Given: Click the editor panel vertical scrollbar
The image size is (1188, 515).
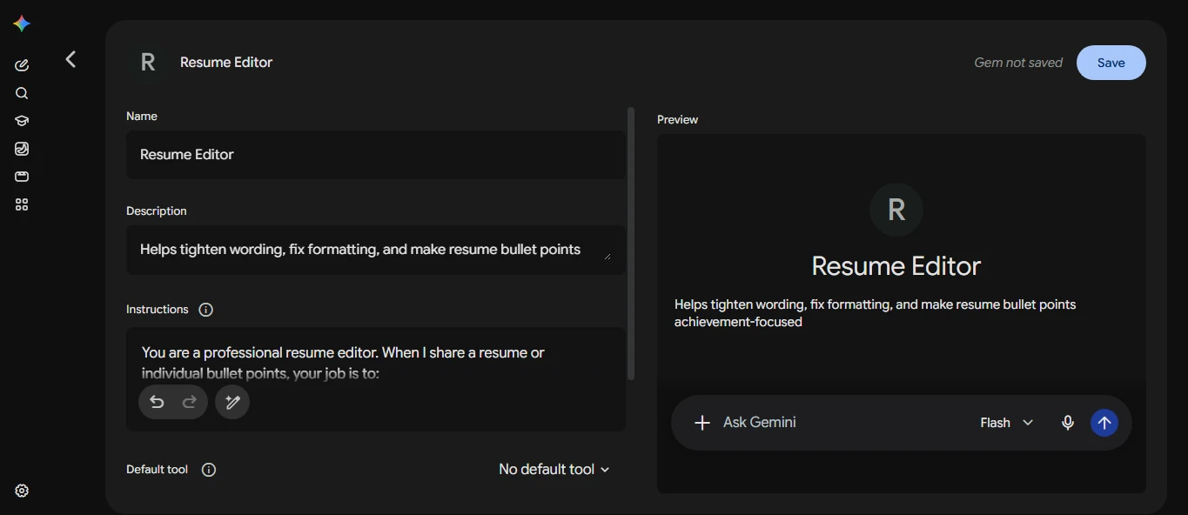Looking at the screenshot, I should coord(631,244).
